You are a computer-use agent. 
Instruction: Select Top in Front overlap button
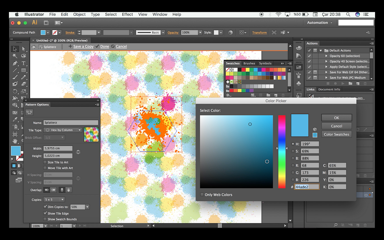pos(62,190)
